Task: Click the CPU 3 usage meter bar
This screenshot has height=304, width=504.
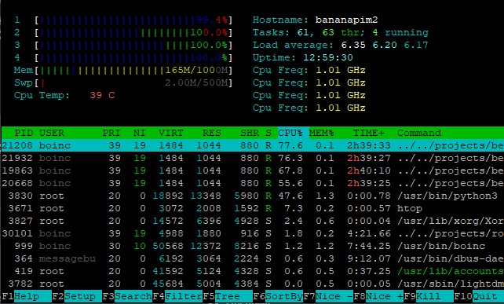Action: pyautogui.click(x=133, y=45)
